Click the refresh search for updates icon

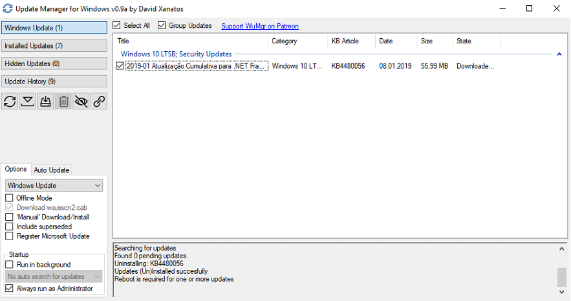click(x=10, y=102)
